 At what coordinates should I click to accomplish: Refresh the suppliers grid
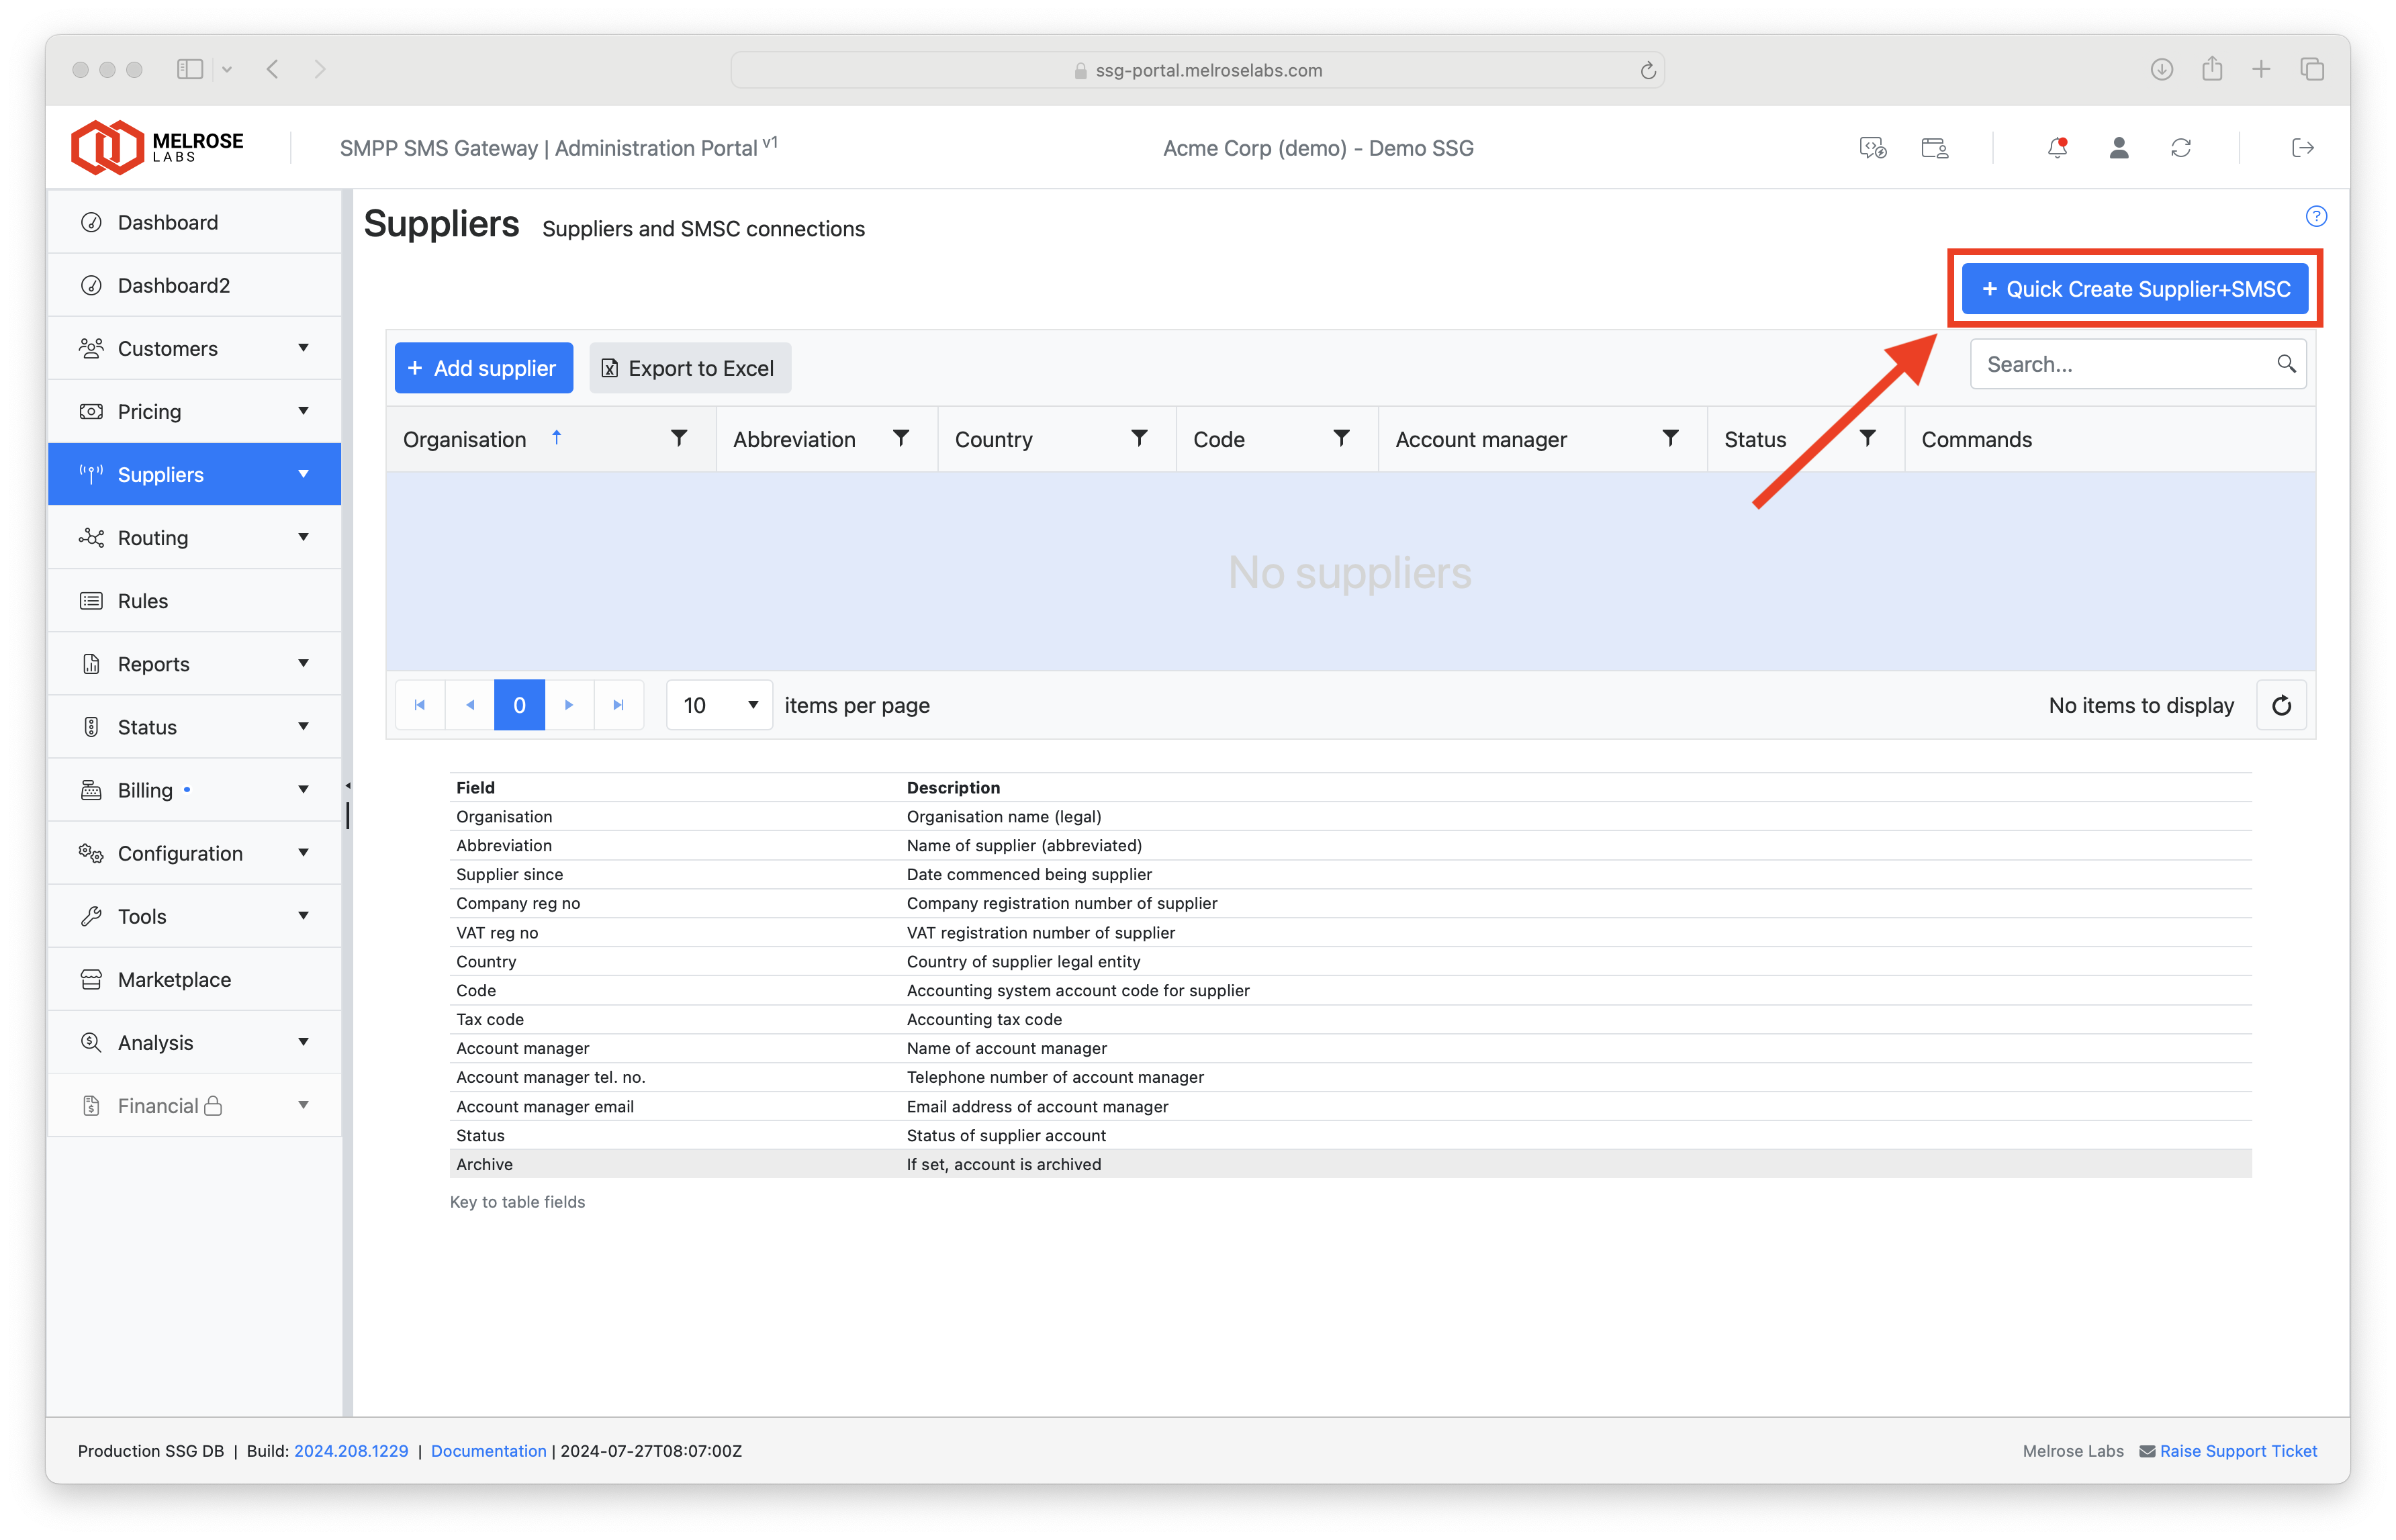pos(2281,705)
